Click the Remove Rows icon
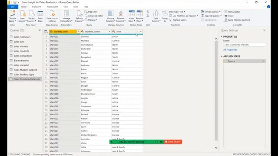This screenshot has height=156, width=278. (139, 13)
